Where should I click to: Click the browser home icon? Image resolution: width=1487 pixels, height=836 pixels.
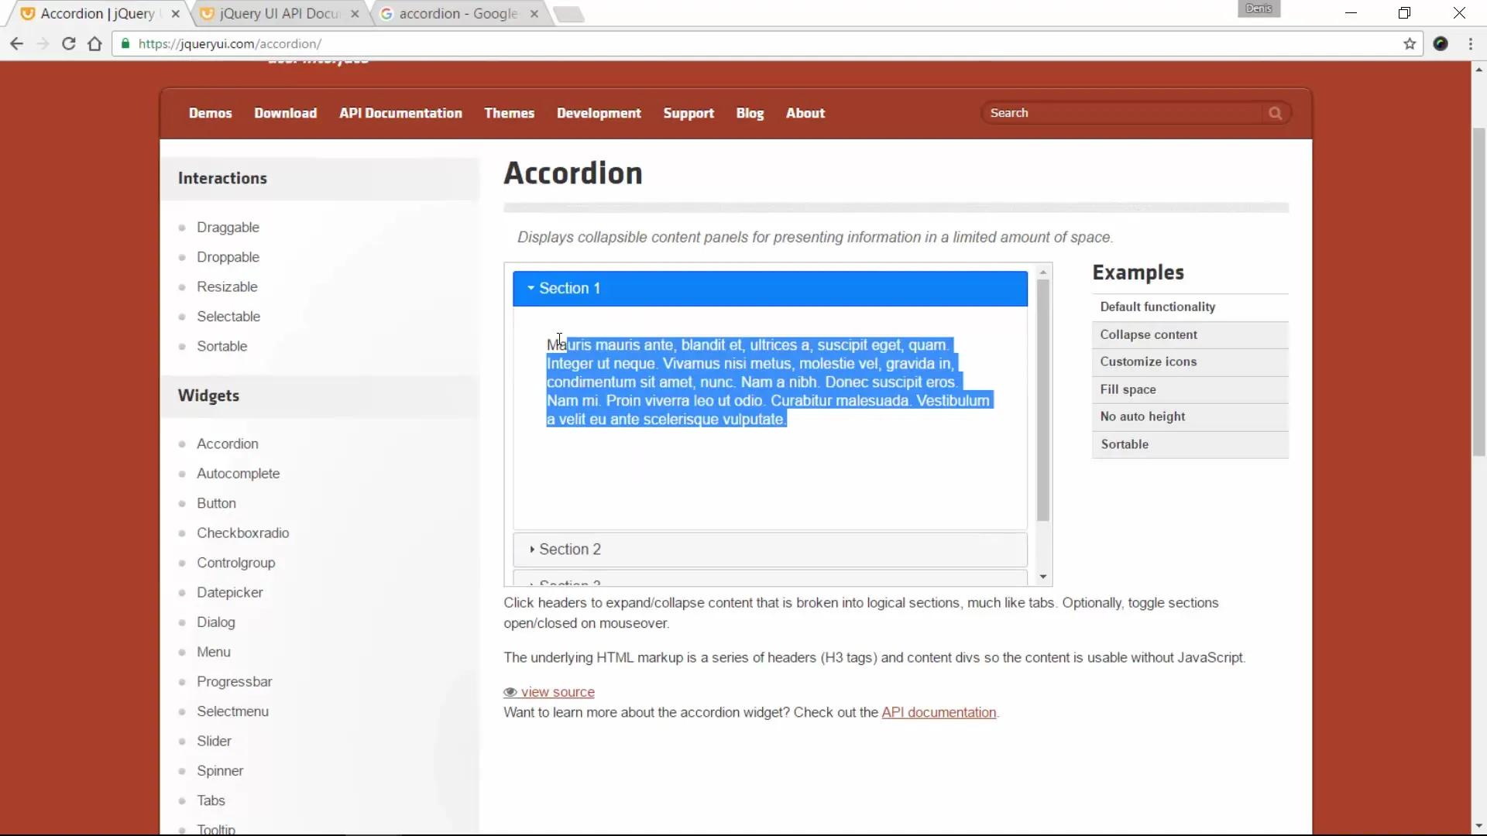[x=94, y=44]
